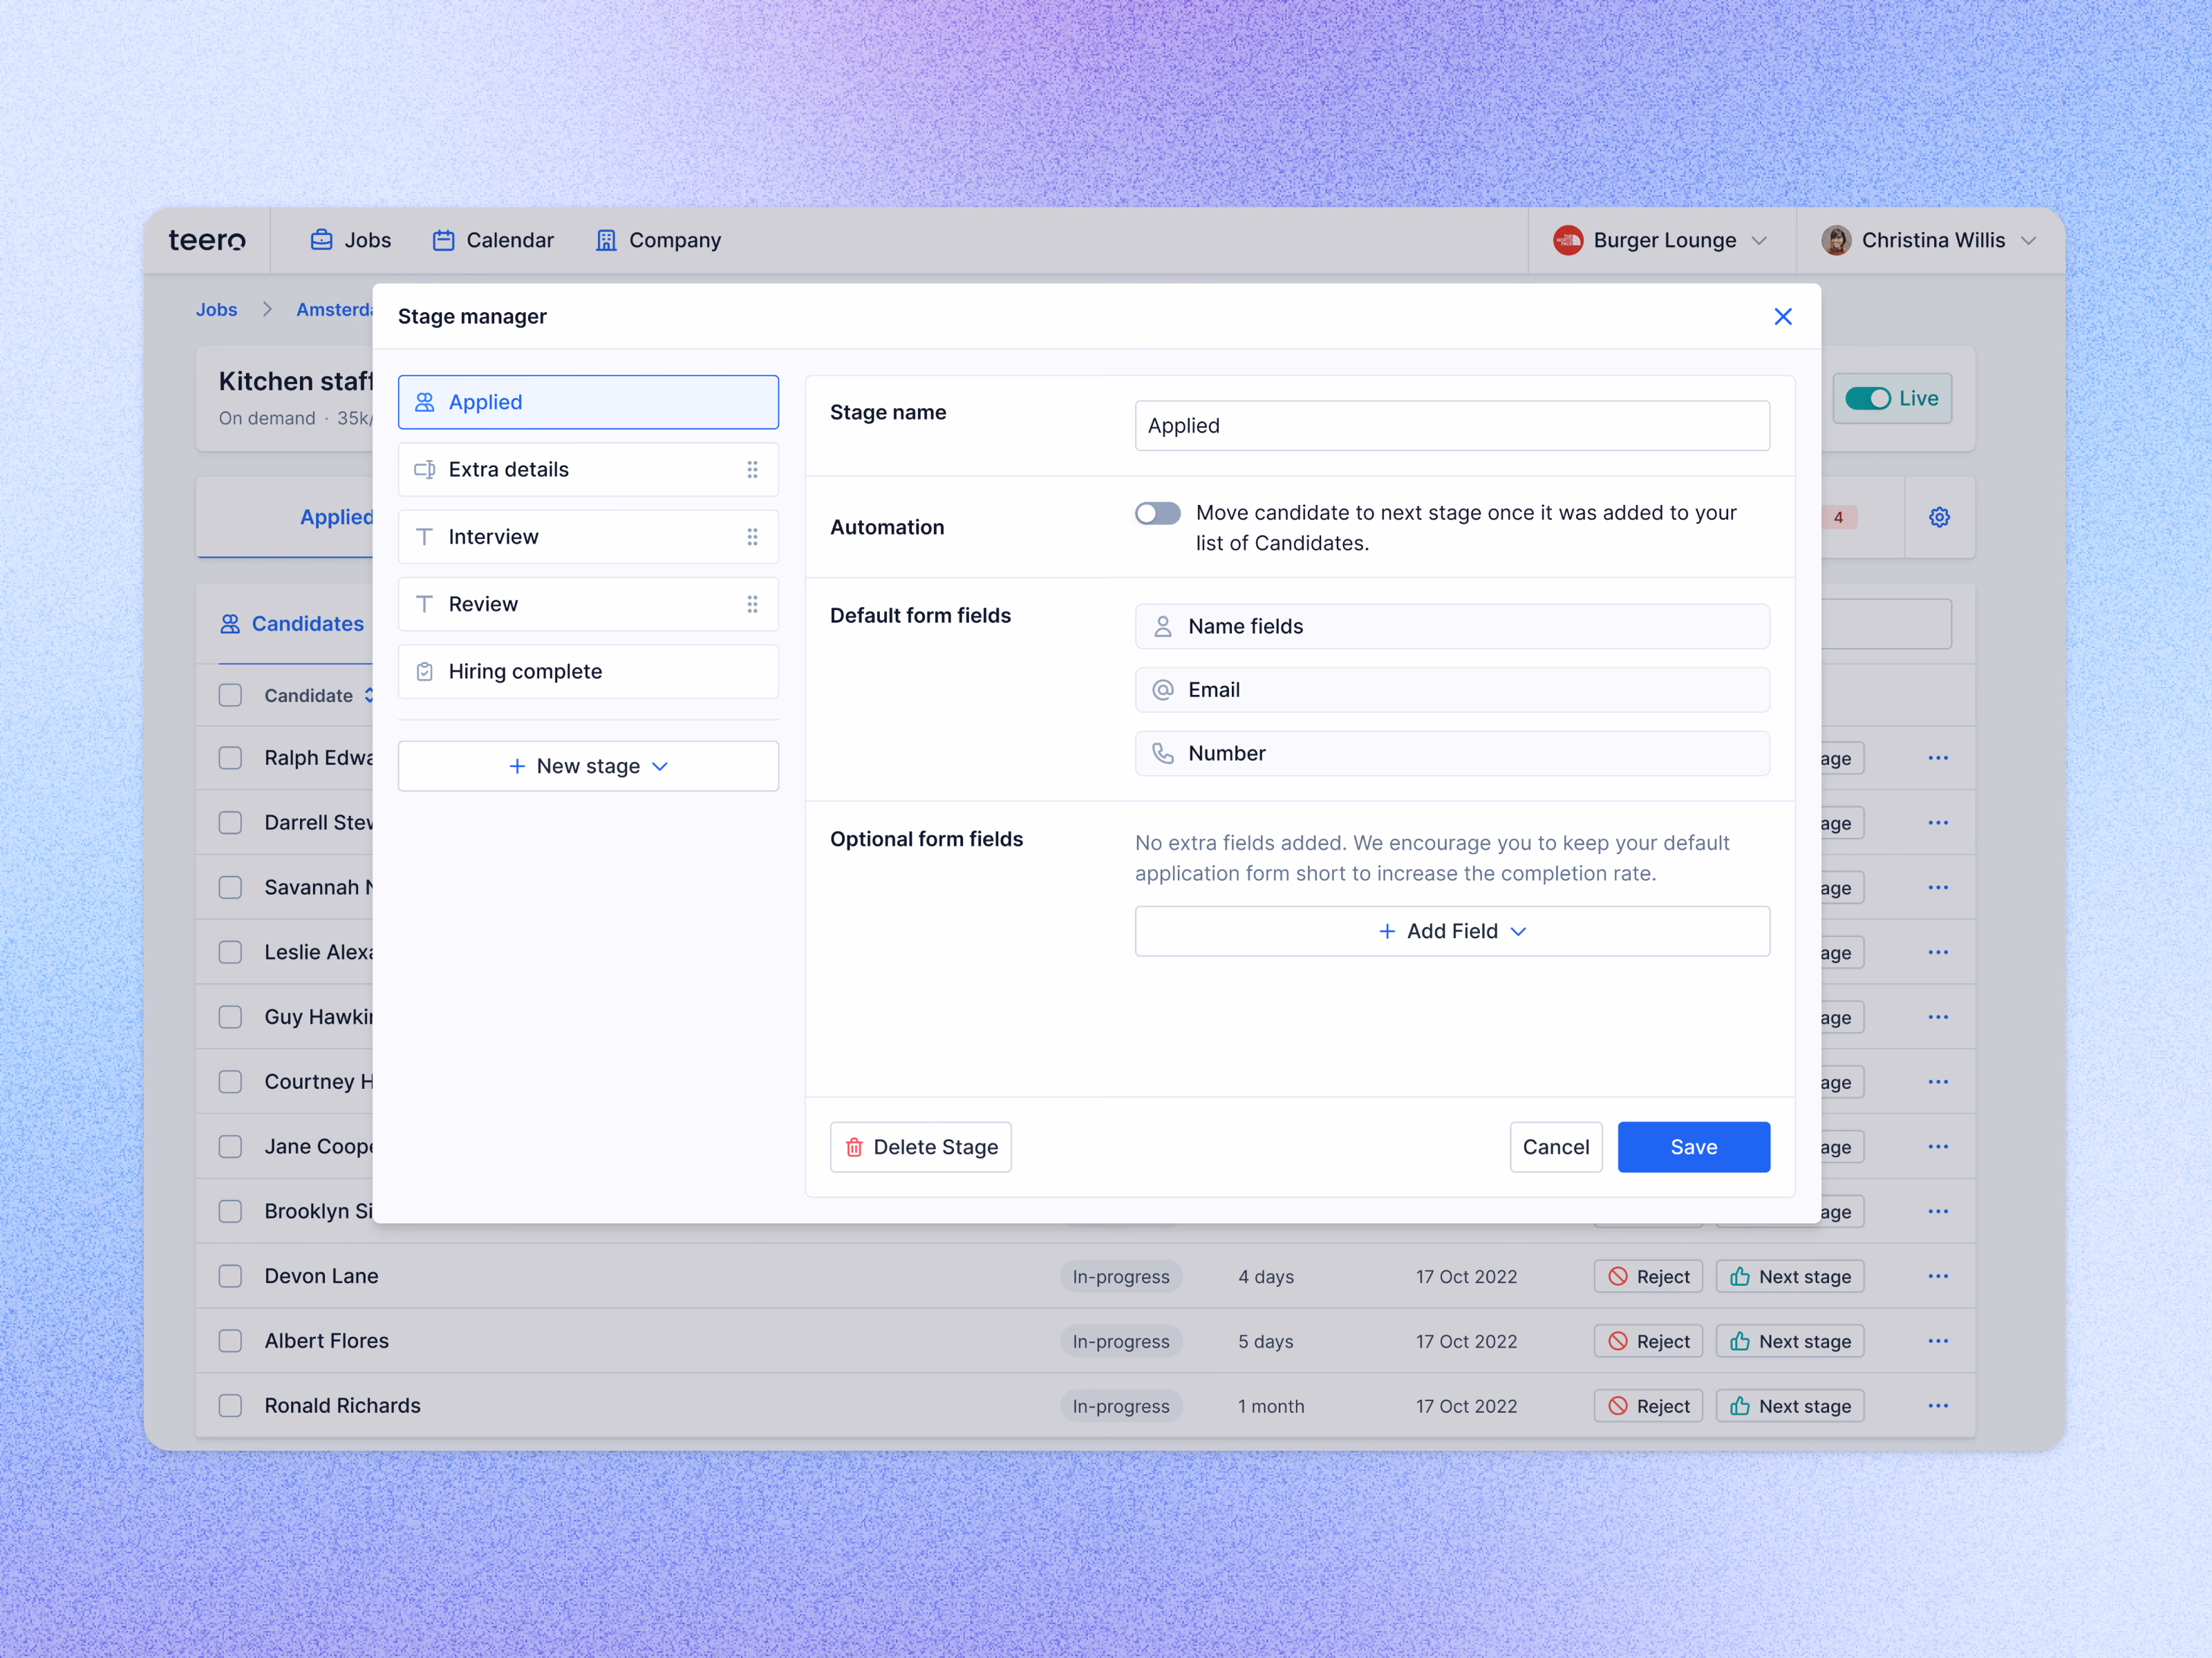This screenshot has width=2212, height=1658.
Task: Toggle the Automation switch
Action: click(x=1157, y=514)
